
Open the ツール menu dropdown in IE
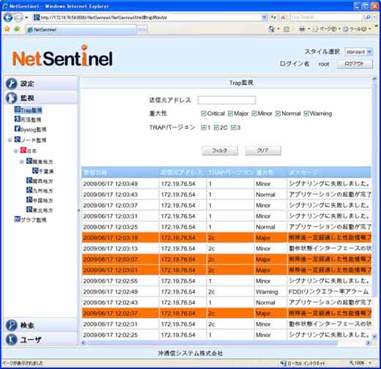click(x=357, y=29)
